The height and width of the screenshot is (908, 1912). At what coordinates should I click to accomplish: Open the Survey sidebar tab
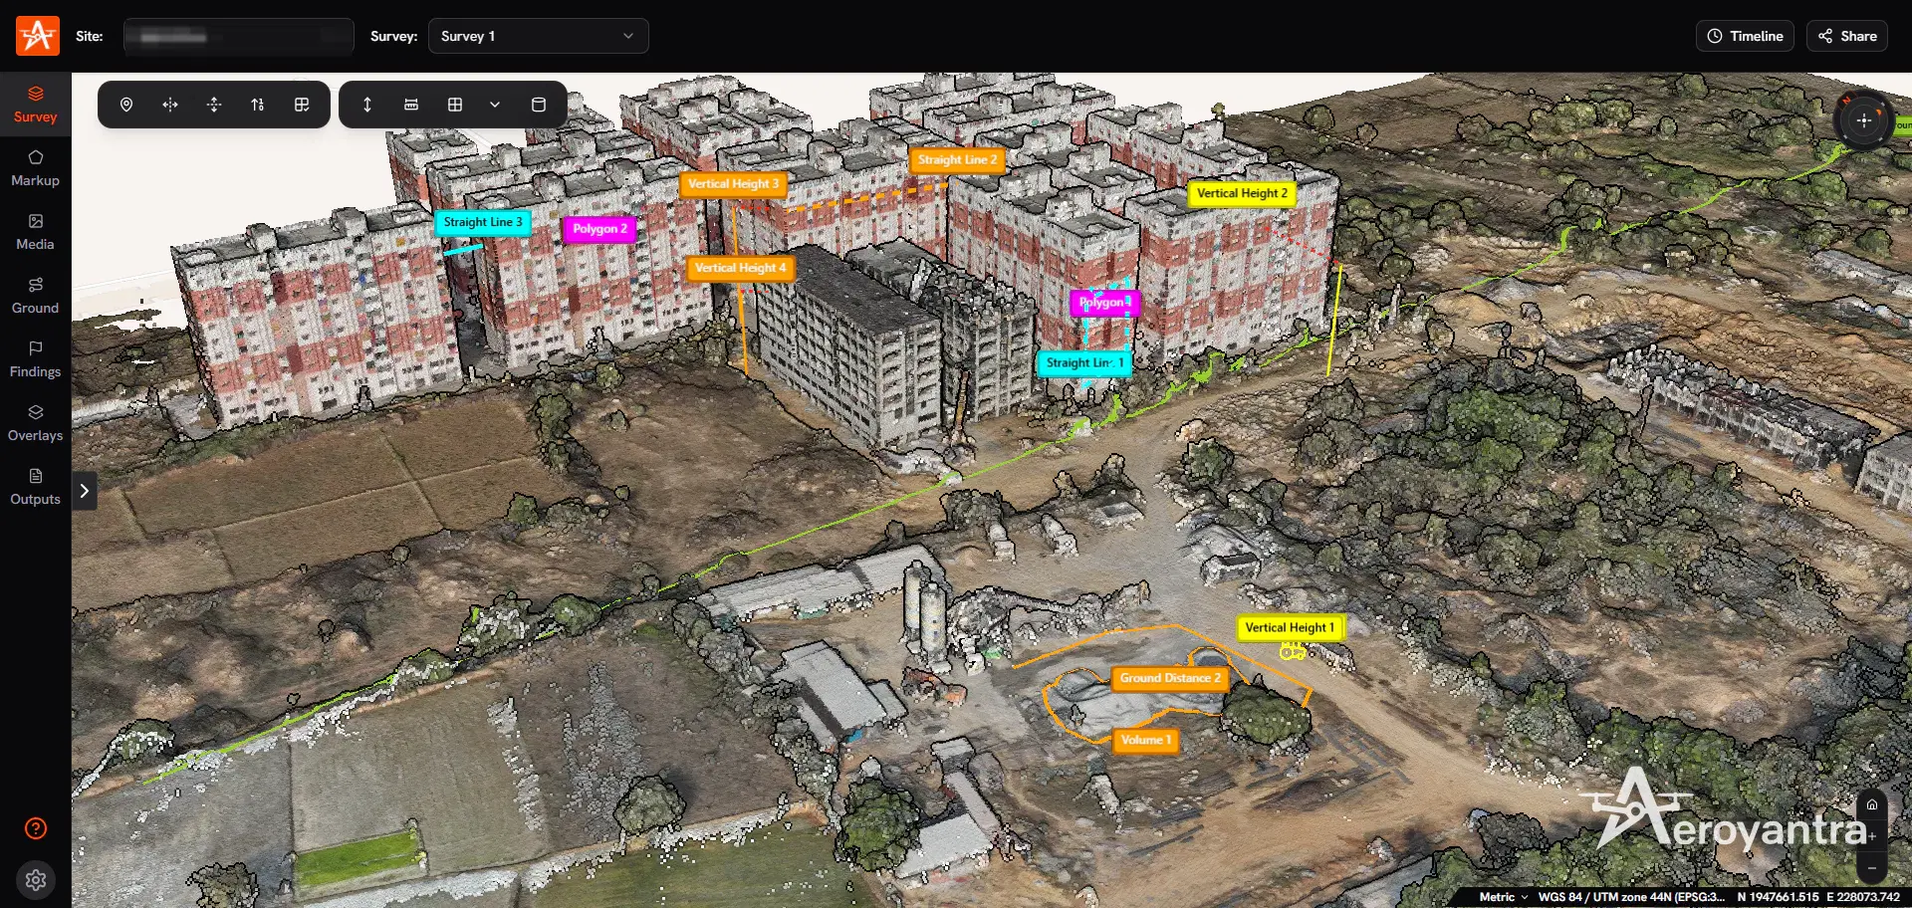35,105
